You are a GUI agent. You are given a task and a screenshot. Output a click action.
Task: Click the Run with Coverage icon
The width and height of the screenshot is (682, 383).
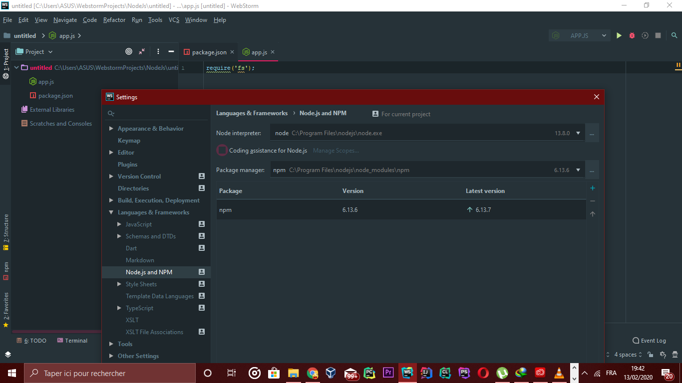click(x=645, y=35)
